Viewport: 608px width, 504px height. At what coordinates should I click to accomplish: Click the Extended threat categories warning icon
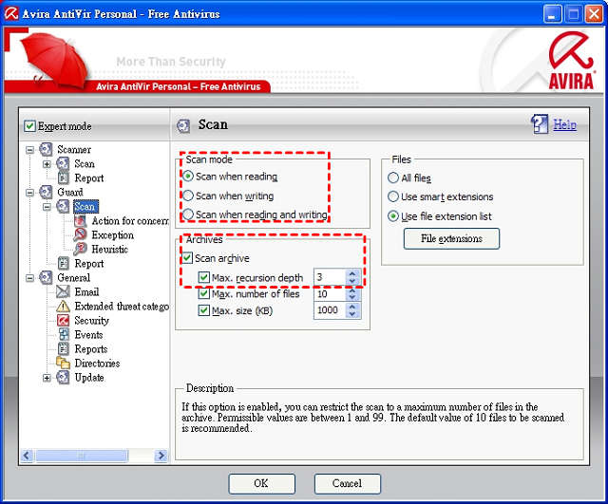coord(63,306)
